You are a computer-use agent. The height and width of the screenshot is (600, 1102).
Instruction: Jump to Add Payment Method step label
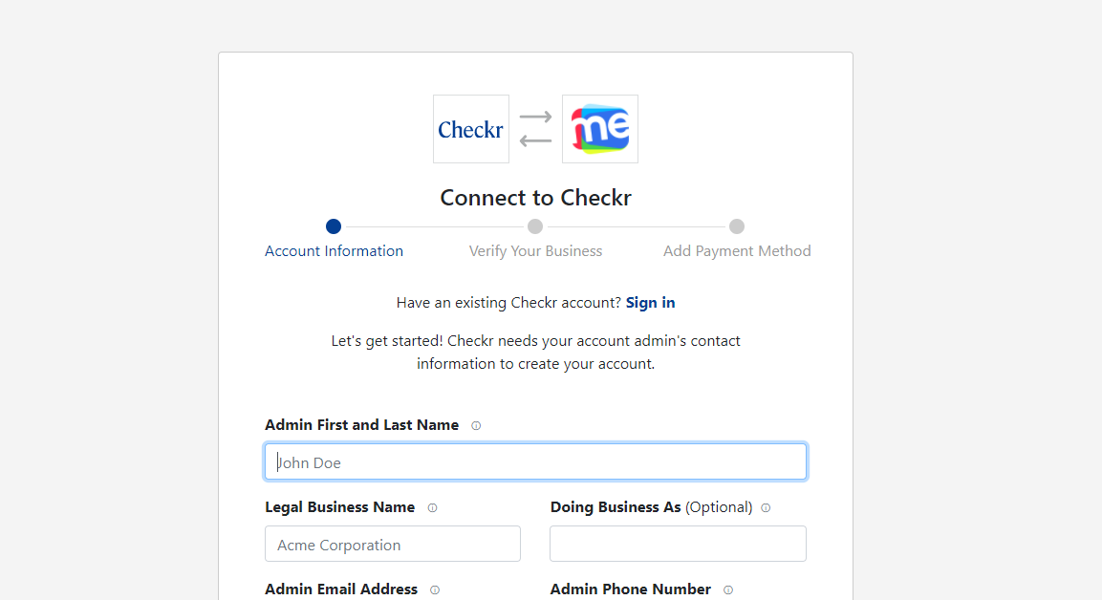(x=737, y=251)
